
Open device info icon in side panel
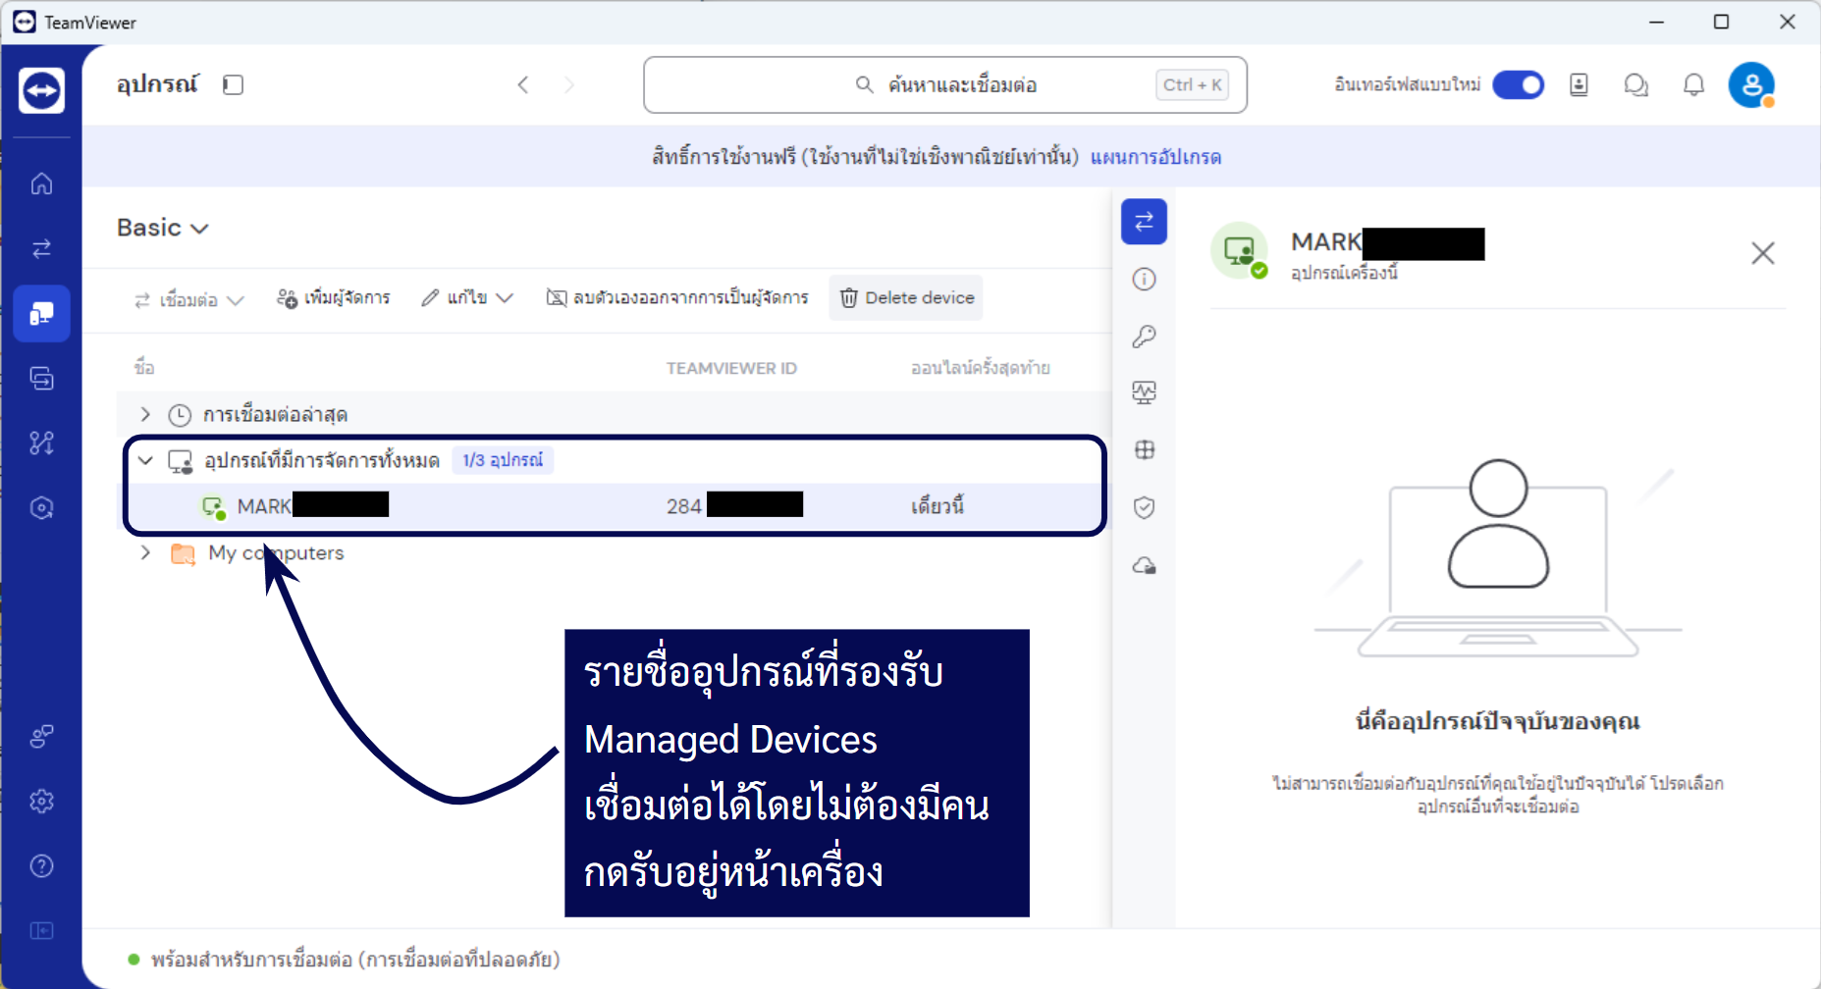(1144, 280)
